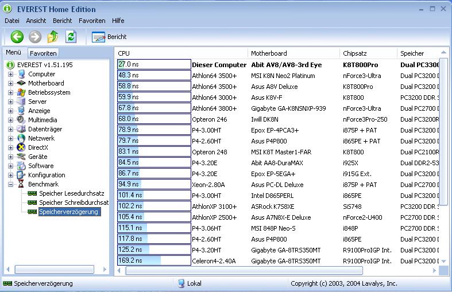This screenshot has height=292, width=452.
Task: Click the Benchmark hourglass icon
Action: (21, 184)
